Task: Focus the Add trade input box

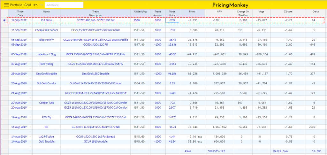Action: (x=64, y=5)
